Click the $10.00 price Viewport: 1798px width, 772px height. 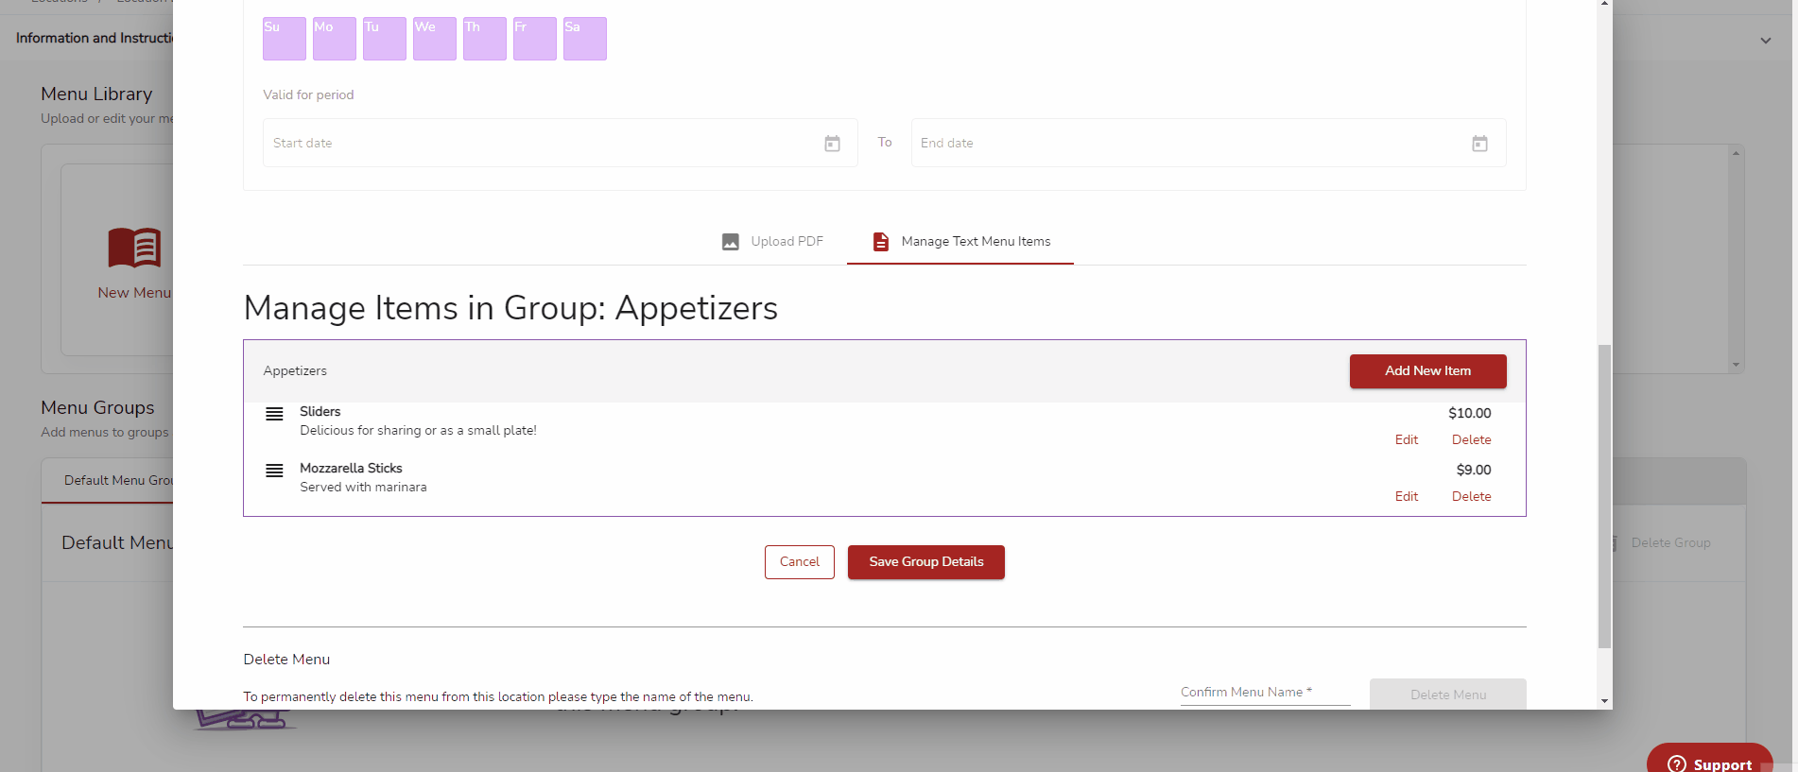tap(1469, 413)
